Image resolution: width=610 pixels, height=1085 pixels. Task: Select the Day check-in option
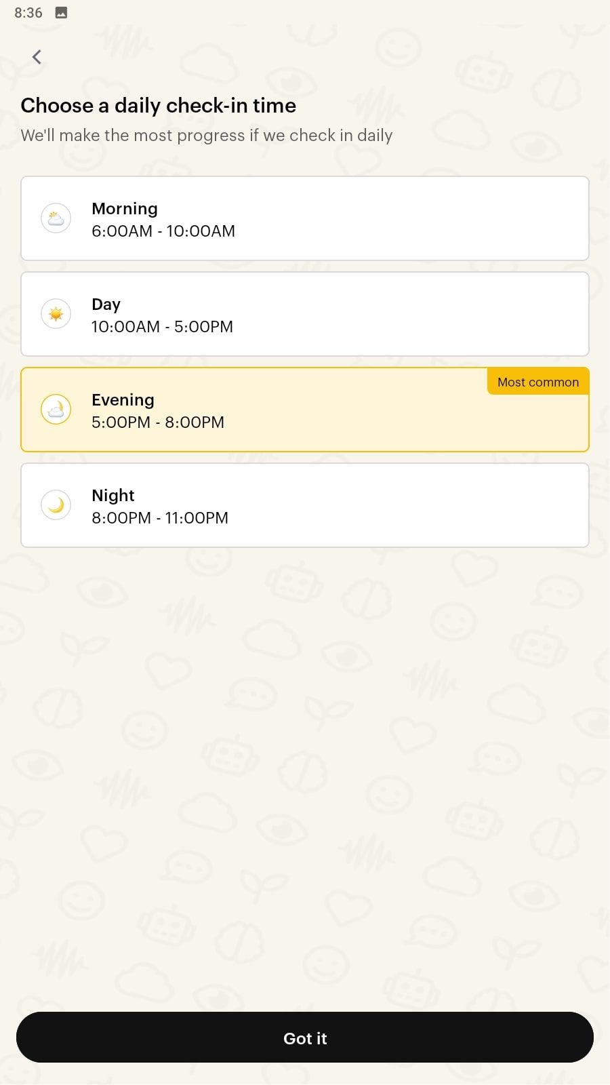coord(305,314)
